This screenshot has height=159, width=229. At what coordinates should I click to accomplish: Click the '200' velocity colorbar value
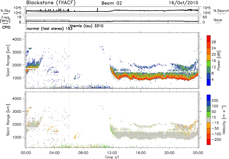pos(215,100)
